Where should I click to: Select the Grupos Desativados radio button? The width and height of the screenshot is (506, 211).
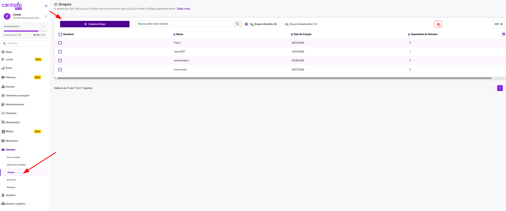[282, 24]
